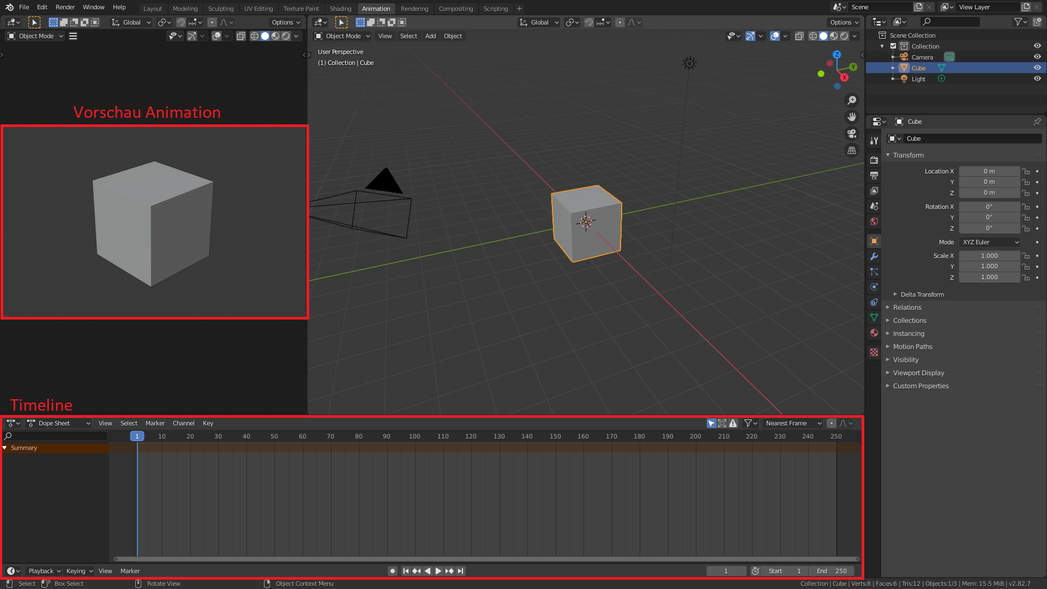Viewport: 1047px width, 589px height.
Task: Open the Physics properties tab icon
Action: [874, 287]
